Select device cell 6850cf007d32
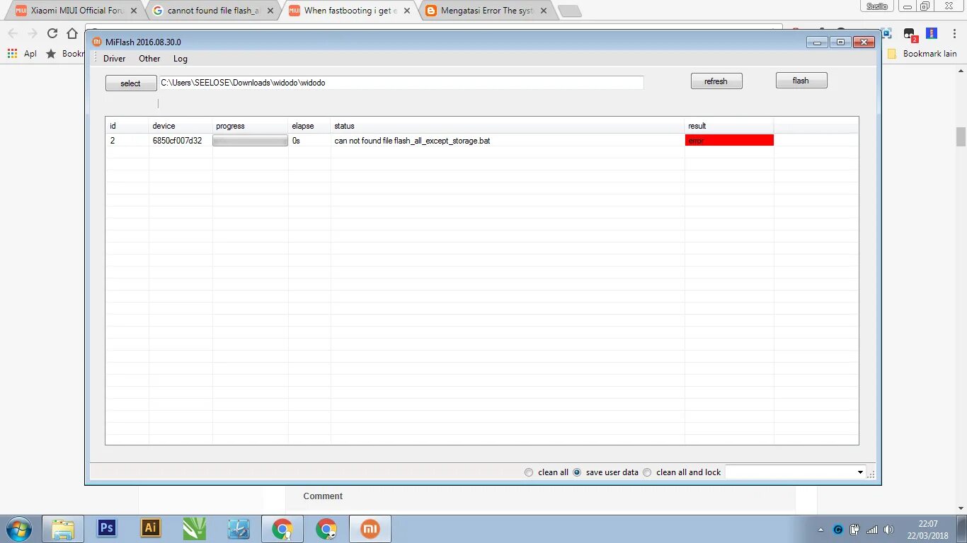 tap(177, 141)
